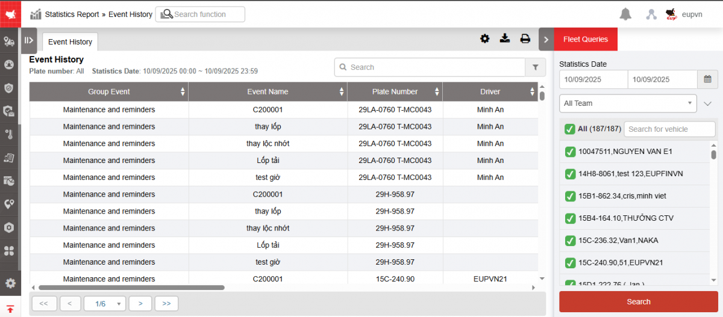This screenshot has height=317, width=723.
Task: Select the Event History tab
Action: (70, 42)
